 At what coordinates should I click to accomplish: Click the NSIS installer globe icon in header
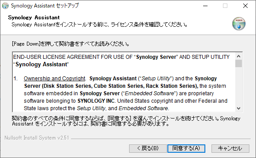[239, 24]
